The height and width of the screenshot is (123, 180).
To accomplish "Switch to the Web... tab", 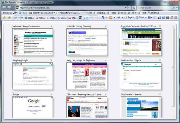I will (x=51, y=18).
